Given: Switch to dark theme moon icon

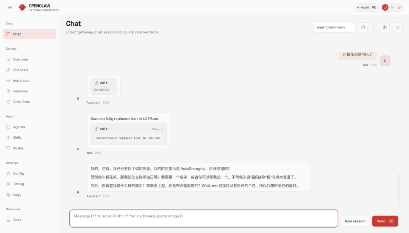Looking at the screenshot, I should 399,7.
